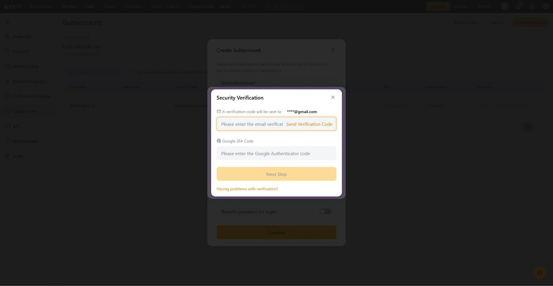Focus the Google Authenticator code field
The image size is (553, 286).
pyautogui.click(x=276, y=153)
